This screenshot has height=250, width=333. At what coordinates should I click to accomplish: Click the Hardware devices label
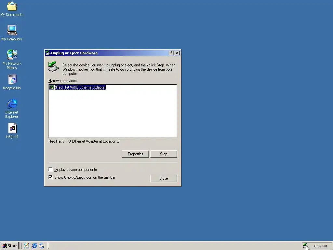click(63, 81)
